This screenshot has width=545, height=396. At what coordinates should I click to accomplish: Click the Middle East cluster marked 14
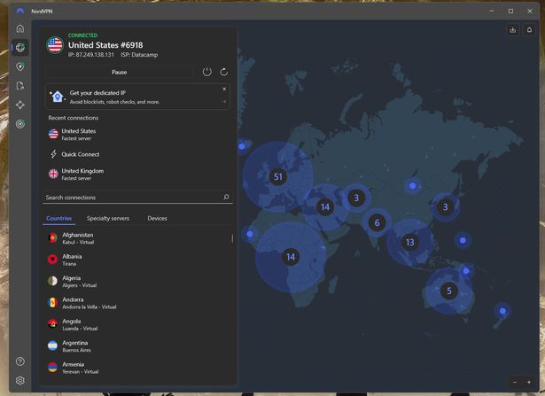click(x=325, y=207)
